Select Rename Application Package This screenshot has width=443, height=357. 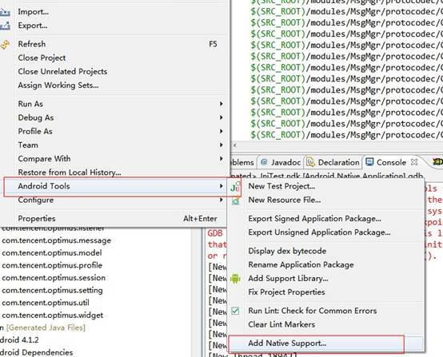point(325,264)
